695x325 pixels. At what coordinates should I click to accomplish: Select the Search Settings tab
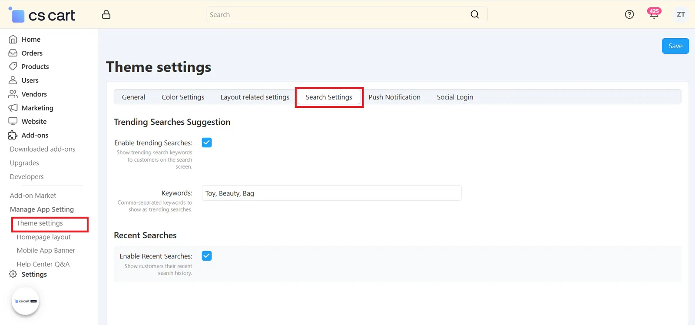329,97
